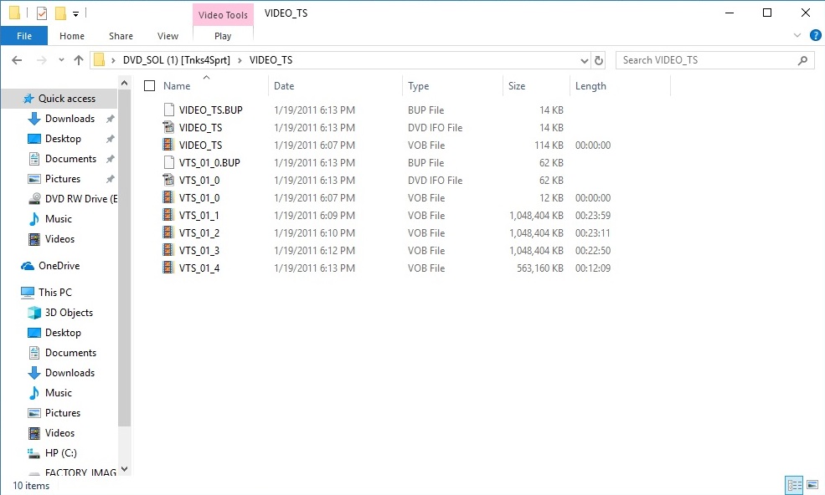This screenshot has width=825, height=495.
Task: Click the navigation pane scroll down arrow
Action: click(x=124, y=469)
